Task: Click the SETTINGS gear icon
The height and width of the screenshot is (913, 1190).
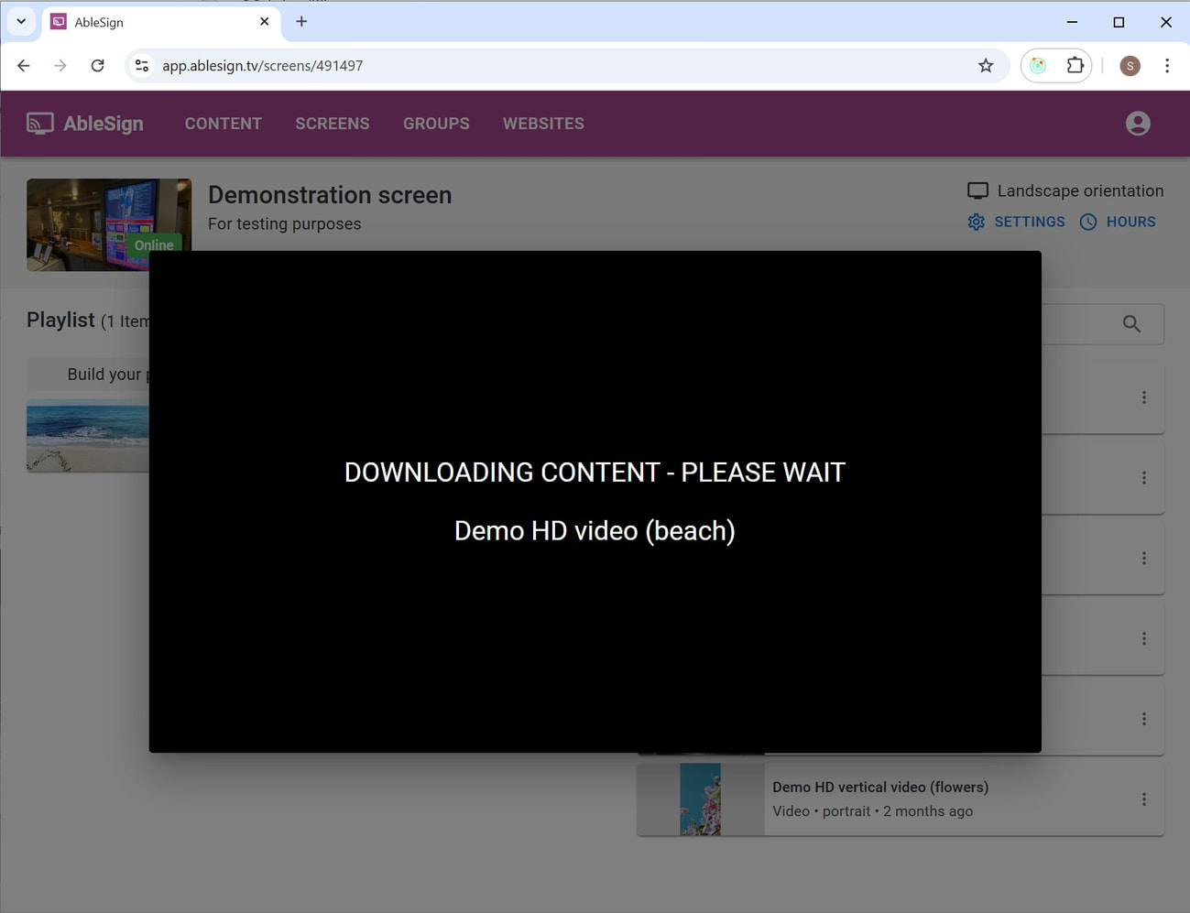Action: click(977, 222)
